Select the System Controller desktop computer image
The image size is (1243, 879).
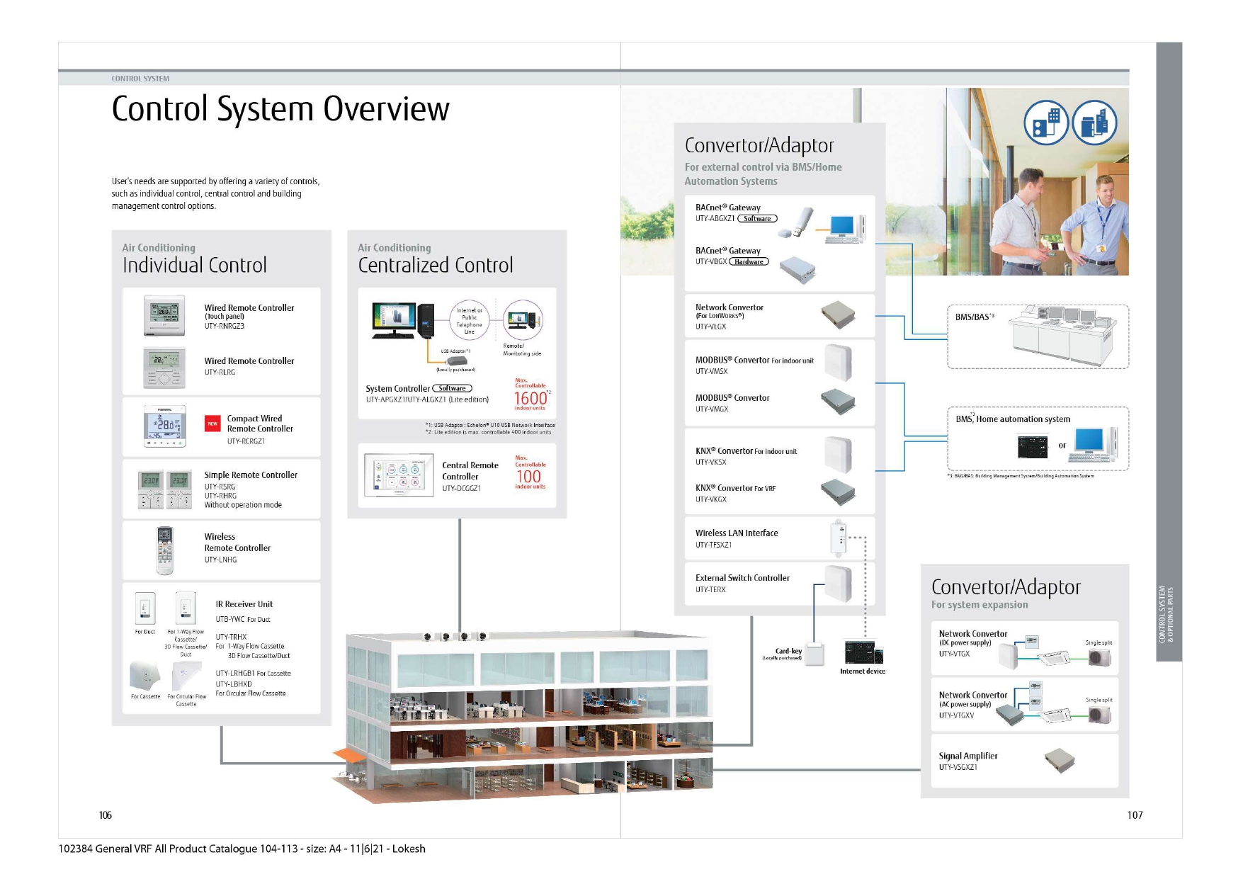(x=402, y=320)
